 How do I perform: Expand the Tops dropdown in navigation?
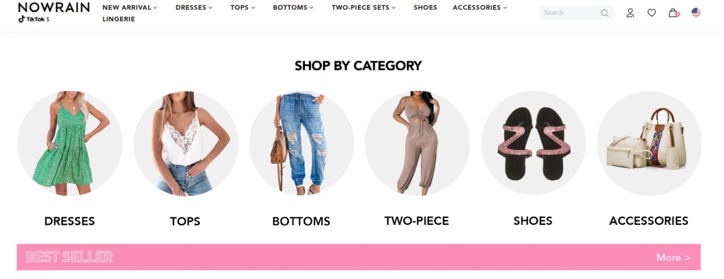click(243, 7)
